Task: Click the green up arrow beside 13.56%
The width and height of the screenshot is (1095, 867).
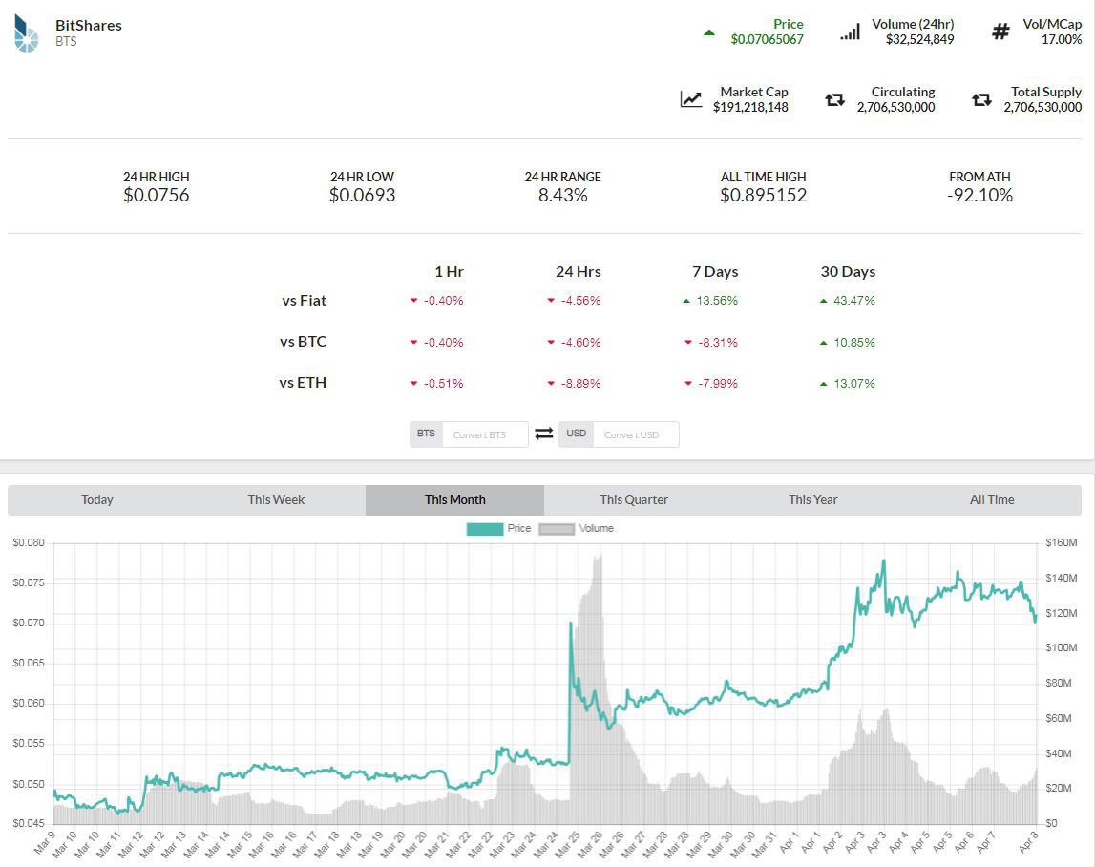Action: click(686, 301)
